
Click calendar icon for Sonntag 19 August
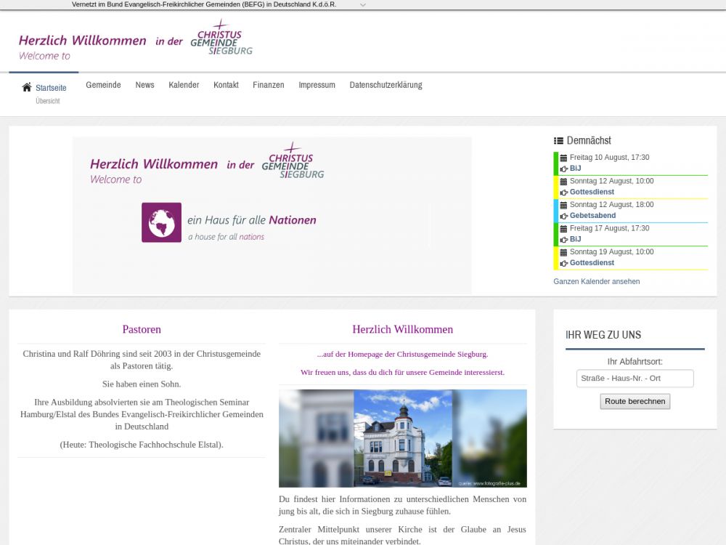click(x=563, y=252)
